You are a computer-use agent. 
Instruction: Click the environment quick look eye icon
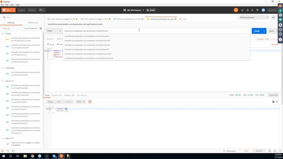[273, 18]
